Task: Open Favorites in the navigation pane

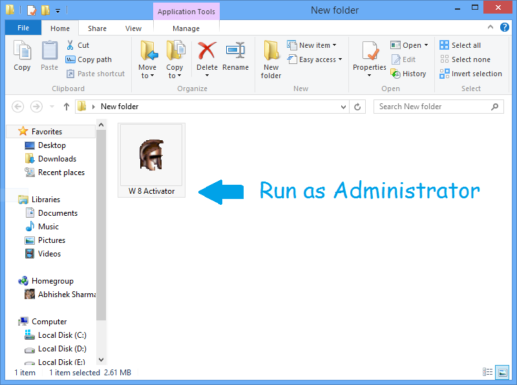Action: [x=47, y=132]
